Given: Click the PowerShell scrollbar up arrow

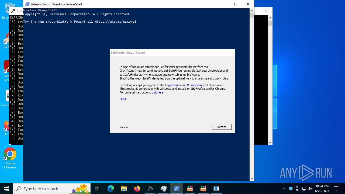Looking at the screenshot, I should [x=252, y=11].
